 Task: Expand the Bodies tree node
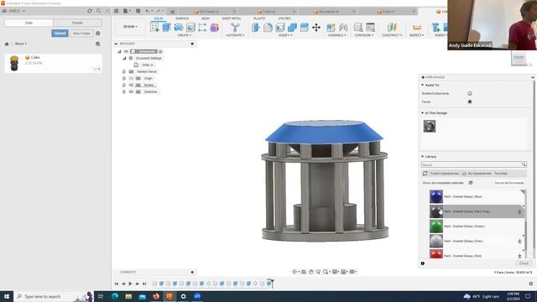124,85
